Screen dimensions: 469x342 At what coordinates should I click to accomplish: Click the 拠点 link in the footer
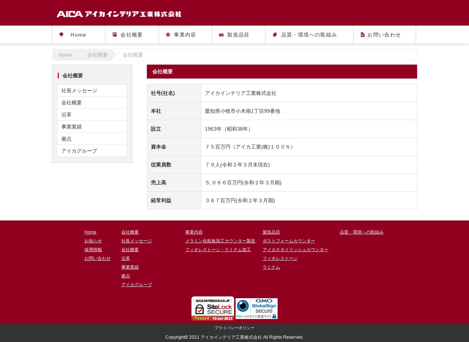(x=126, y=276)
